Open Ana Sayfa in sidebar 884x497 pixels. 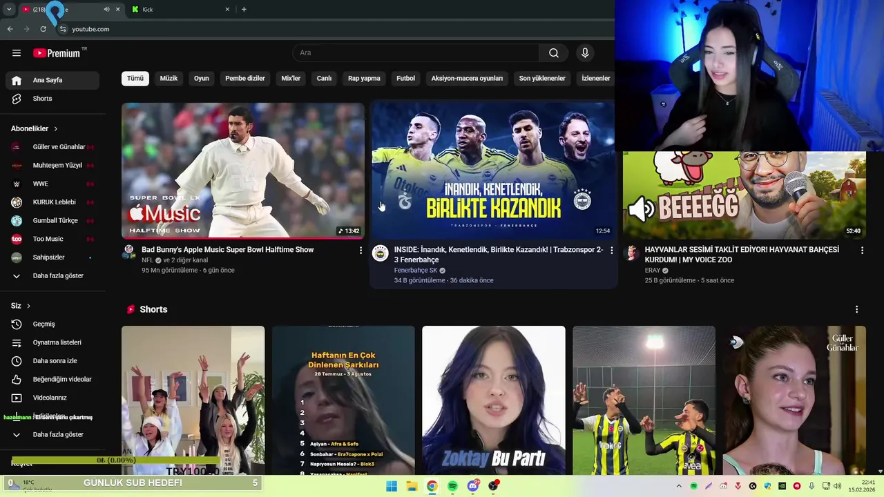pos(52,80)
